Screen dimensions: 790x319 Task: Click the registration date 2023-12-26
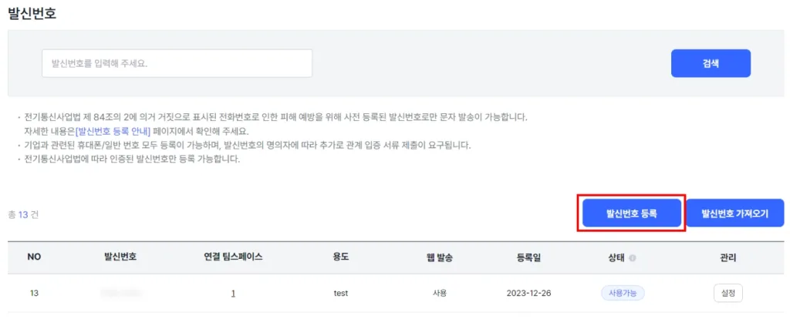[528, 294]
